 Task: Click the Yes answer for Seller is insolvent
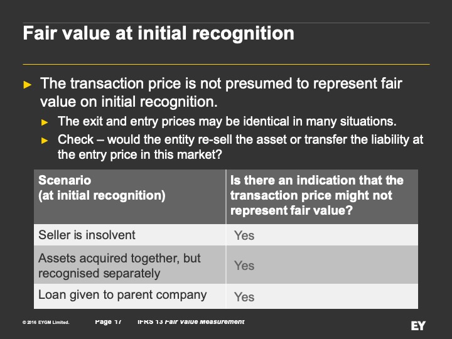(x=244, y=235)
